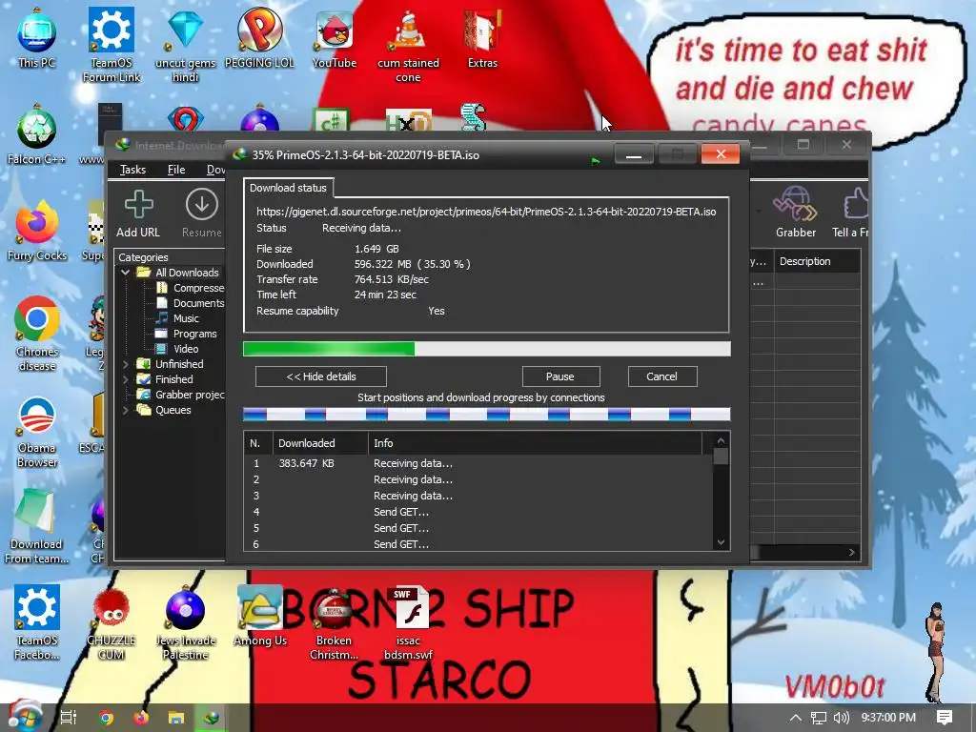
Task: Click the Hide details button
Action: (321, 376)
